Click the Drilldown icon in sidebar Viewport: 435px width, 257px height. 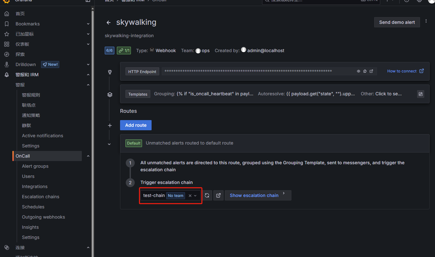coord(7,64)
